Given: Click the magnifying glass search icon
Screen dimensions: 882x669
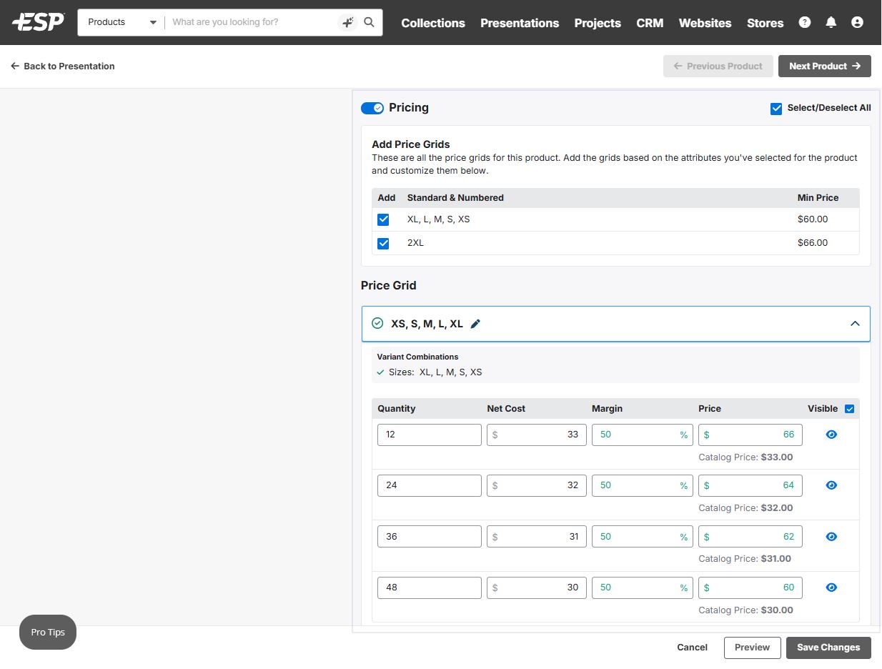Looking at the screenshot, I should tap(369, 22).
